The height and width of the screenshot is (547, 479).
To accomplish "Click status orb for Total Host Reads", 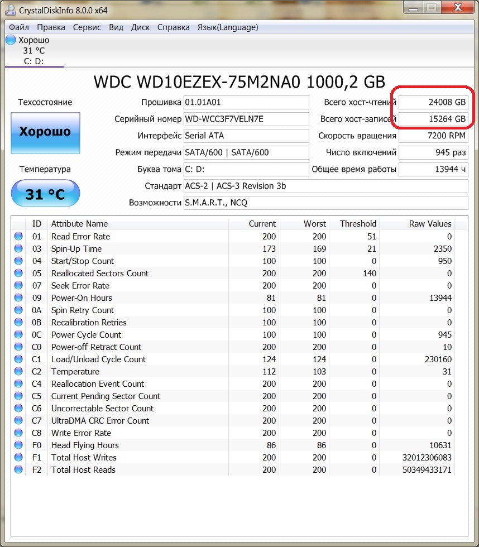I will [18, 469].
